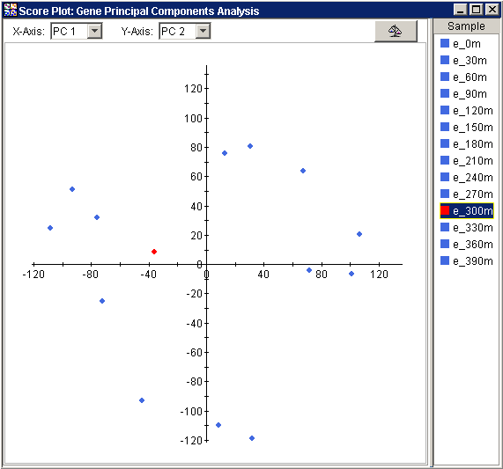
Task: Click the red swatch beside e_300m
Action: [x=445, y=210]
